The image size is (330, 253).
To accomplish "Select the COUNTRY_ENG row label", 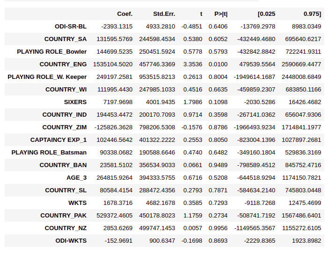I will [x=63, y=64].
